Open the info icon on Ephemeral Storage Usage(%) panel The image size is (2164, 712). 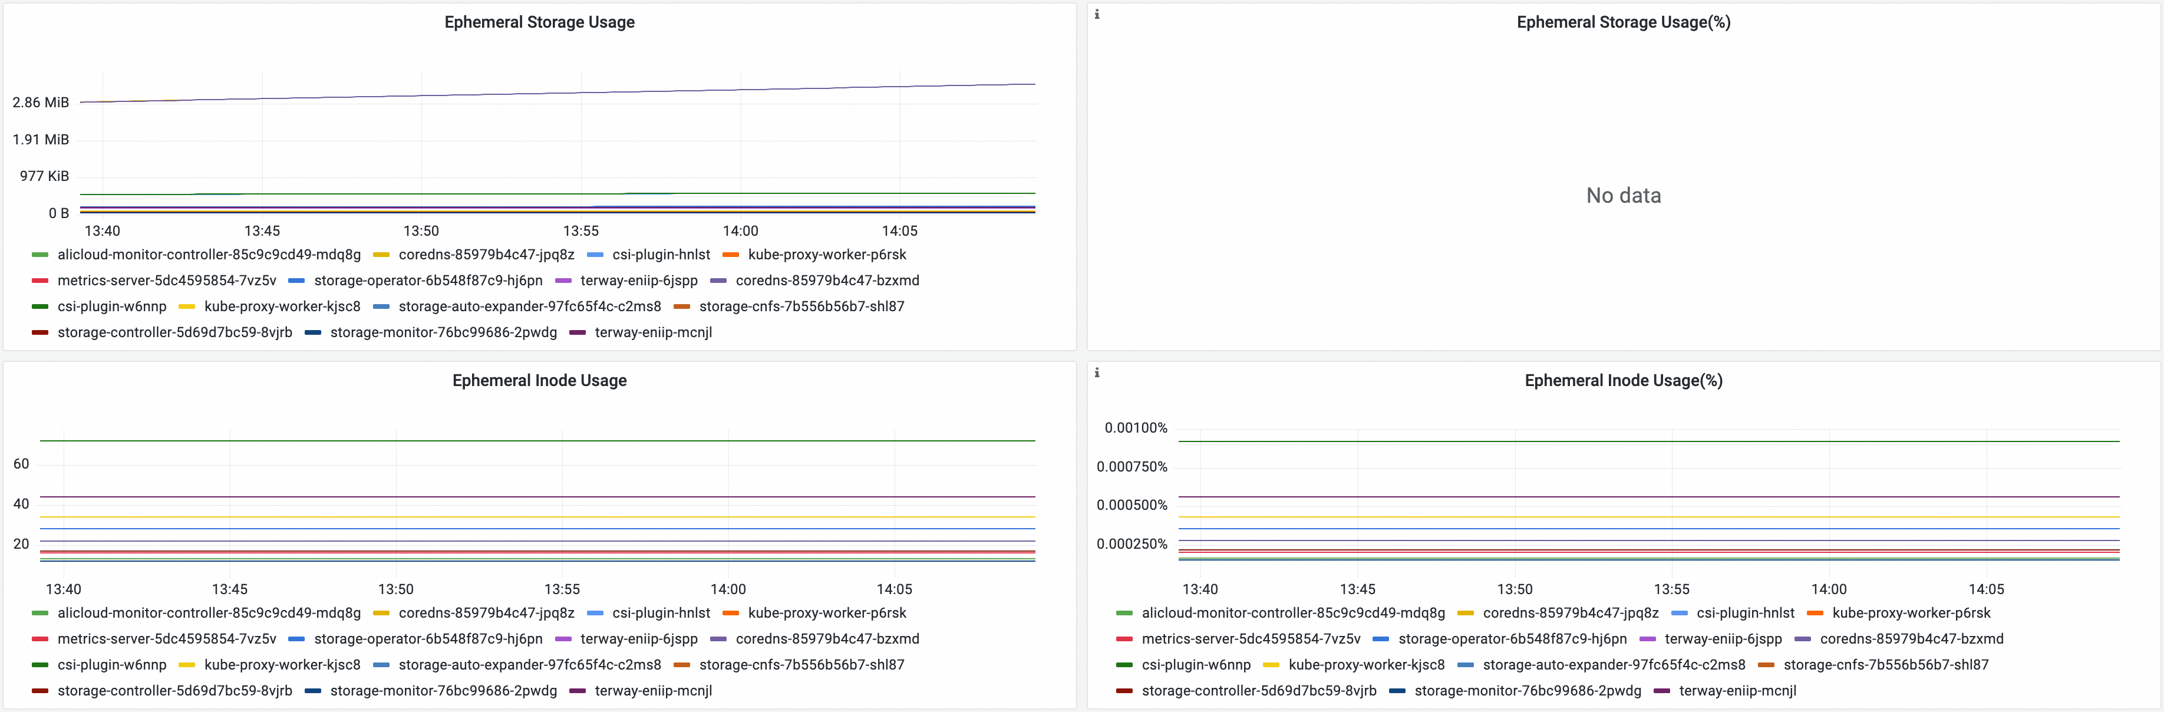point(1096,14)
